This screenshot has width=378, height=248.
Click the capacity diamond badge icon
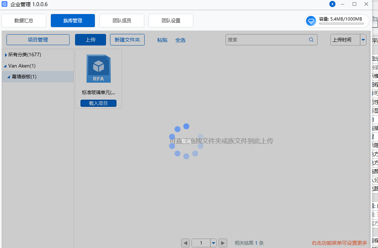coord(311,21)
